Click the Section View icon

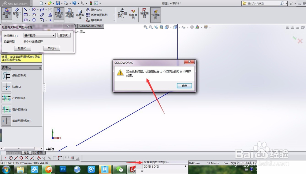coord(161,27)
